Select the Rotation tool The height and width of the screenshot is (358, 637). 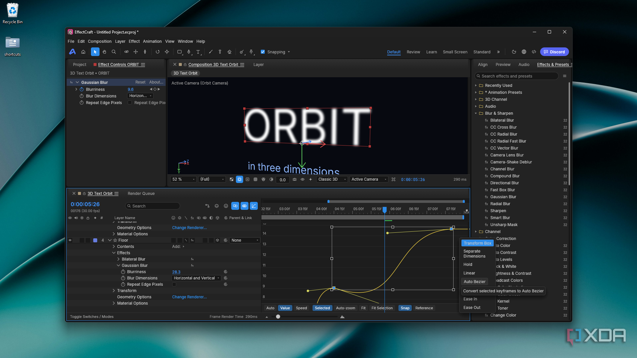point(158,52)
